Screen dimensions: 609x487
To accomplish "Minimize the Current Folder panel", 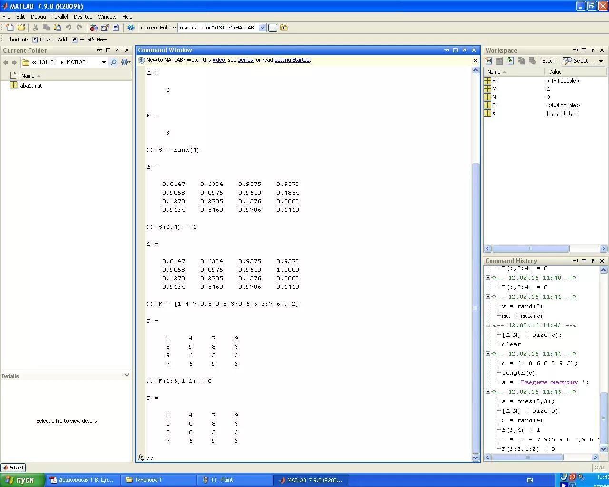I will pos(99,50).
